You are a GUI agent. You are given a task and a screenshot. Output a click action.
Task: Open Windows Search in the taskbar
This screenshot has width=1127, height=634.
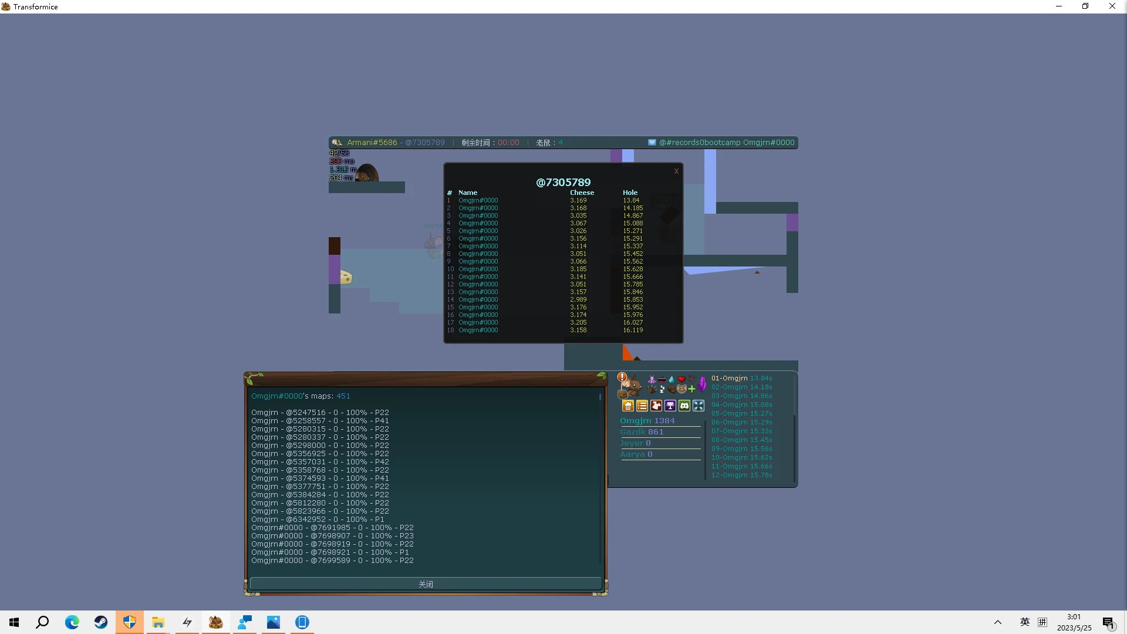tap(42, 622)
